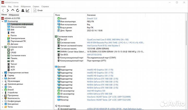
Task: Go forward with the right arrow toolbar icon
Action: pos(8,10)
